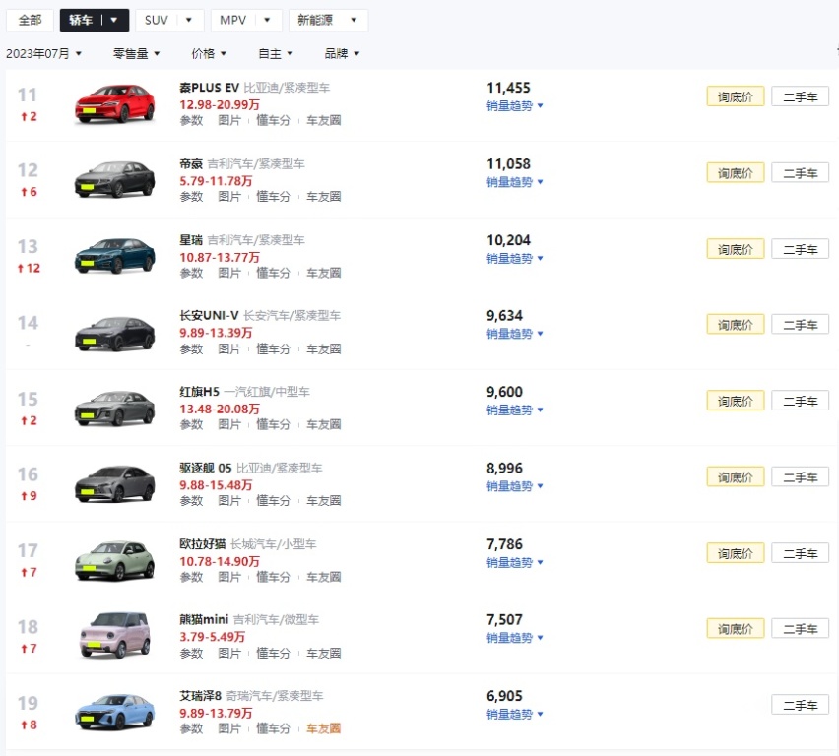Open the 2023年07月 date filter
Screen dimensions: 839x756
[43, 53]
